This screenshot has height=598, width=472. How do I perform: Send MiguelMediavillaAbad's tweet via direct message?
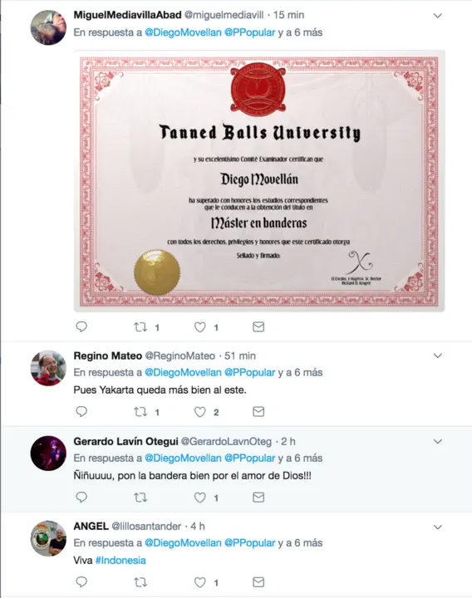[x=258, y=327]
